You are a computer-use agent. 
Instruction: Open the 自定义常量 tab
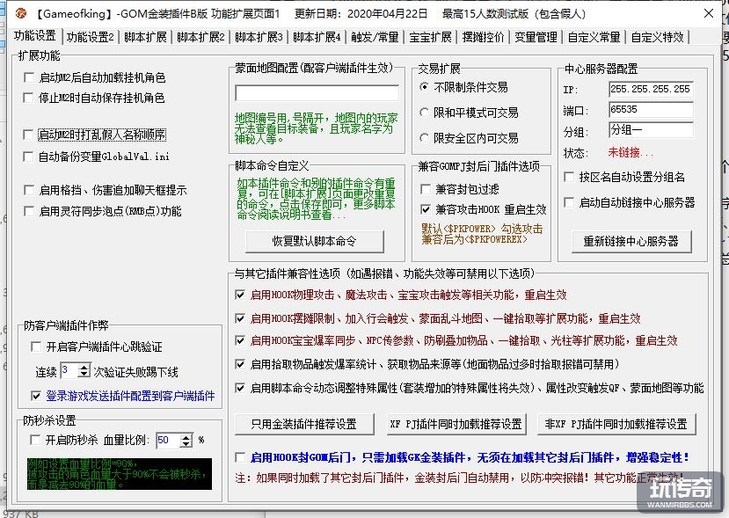coord(594,37)
